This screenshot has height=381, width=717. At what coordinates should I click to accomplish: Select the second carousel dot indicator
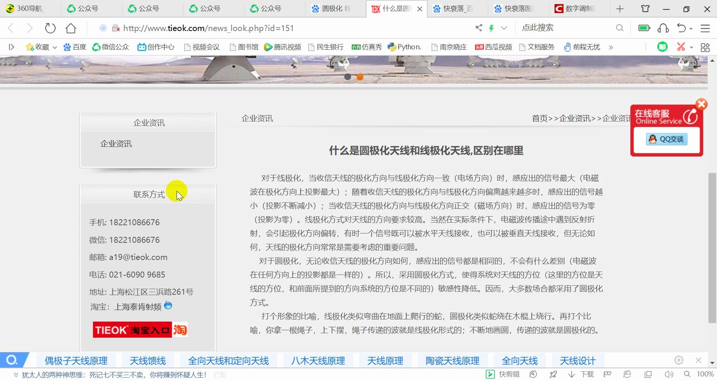point(360,77)
